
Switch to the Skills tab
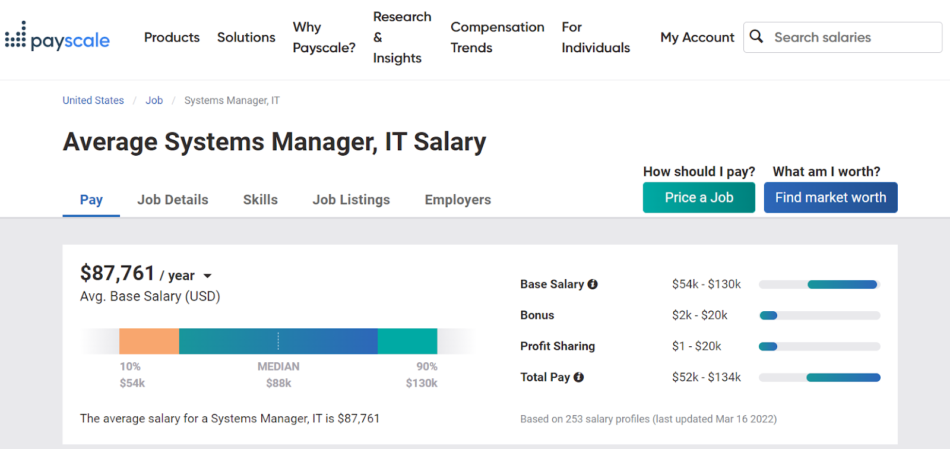coord(260,200)
